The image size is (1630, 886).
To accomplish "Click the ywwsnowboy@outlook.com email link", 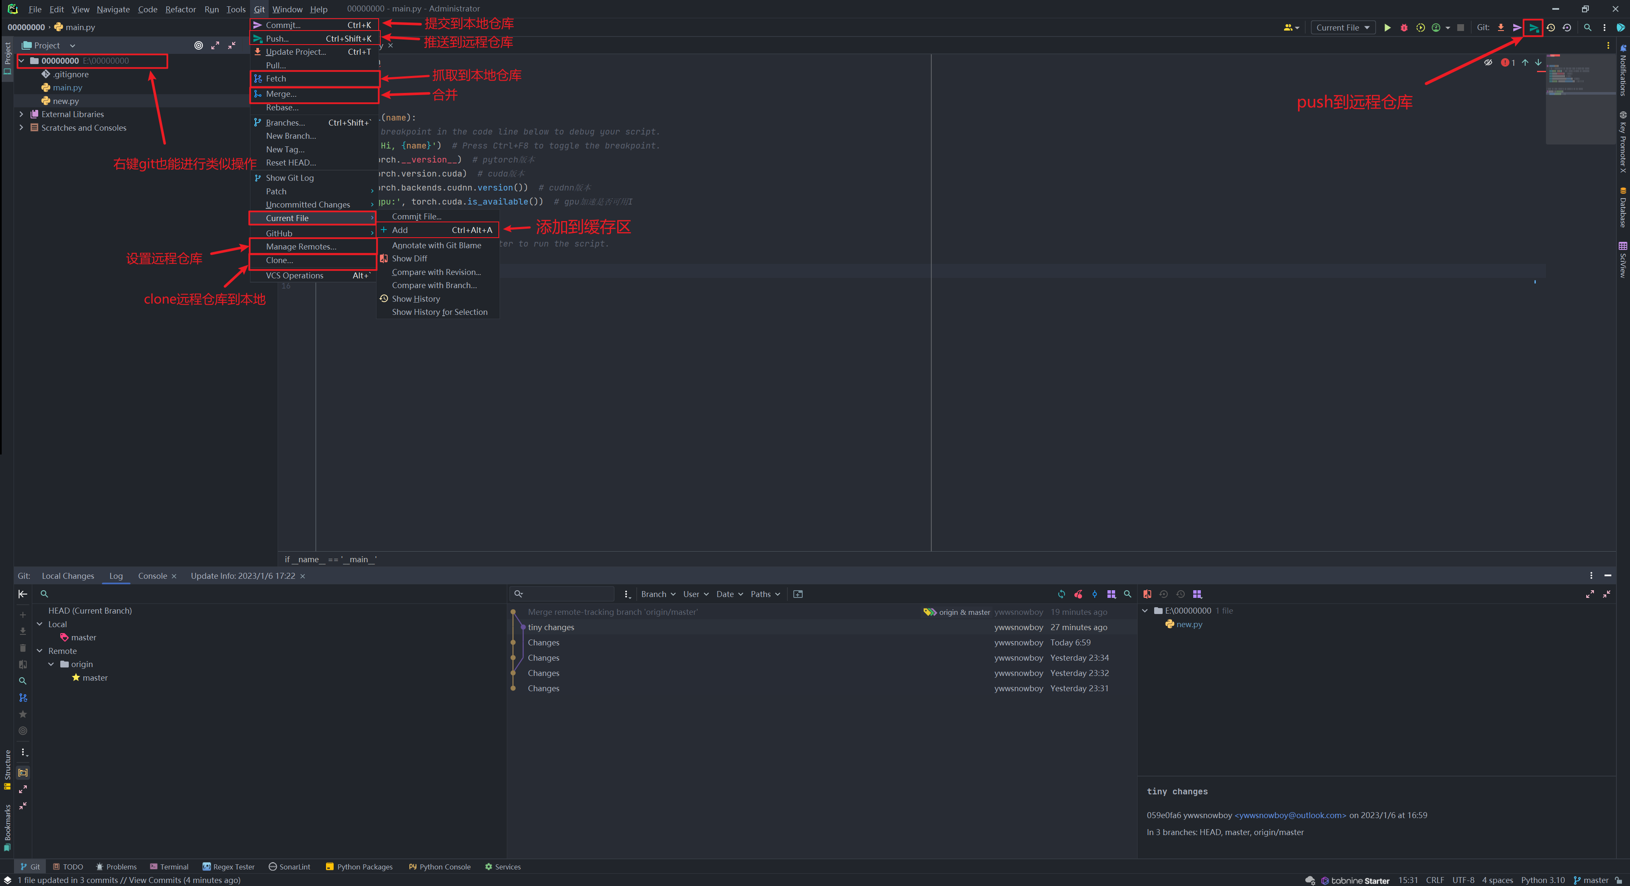I will [x=1290, y=816].
